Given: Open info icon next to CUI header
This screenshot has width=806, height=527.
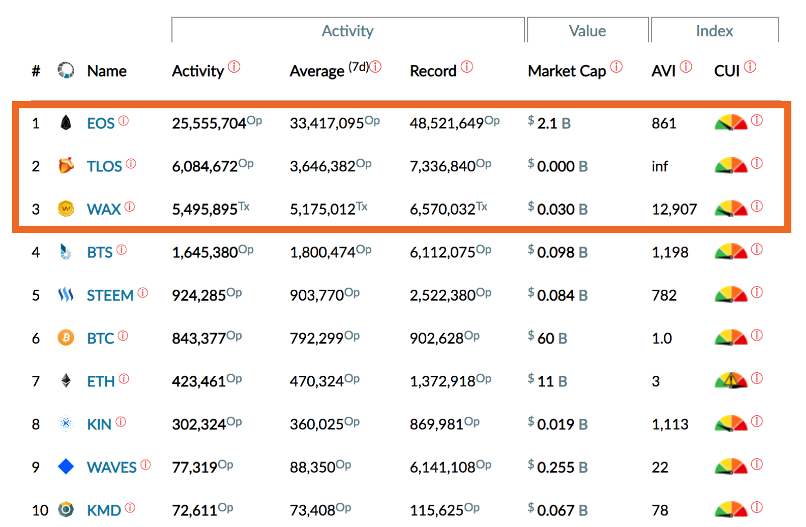Looking at the screenshot, I should 750,67.
